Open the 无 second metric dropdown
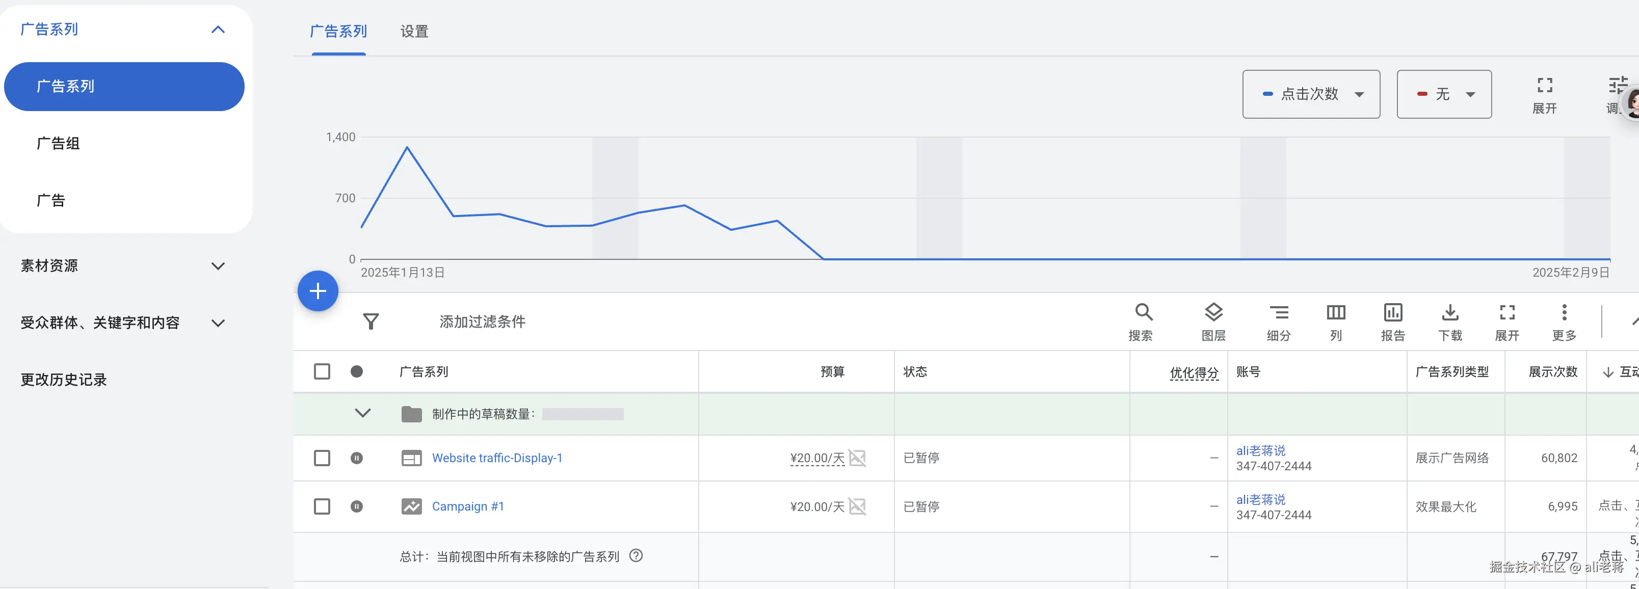This screenshot has height=589, width=1639. click(x=1444, y=94)
